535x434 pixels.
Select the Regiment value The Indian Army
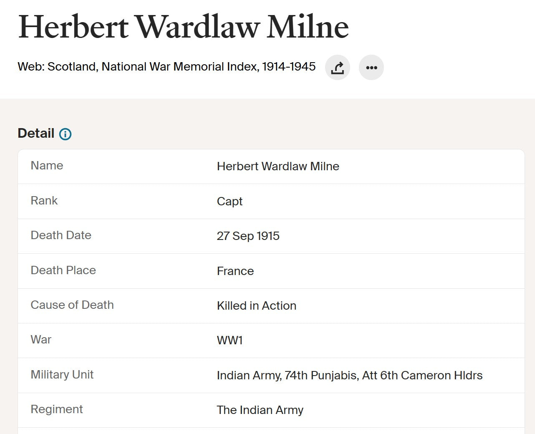(x=260, y=410)
